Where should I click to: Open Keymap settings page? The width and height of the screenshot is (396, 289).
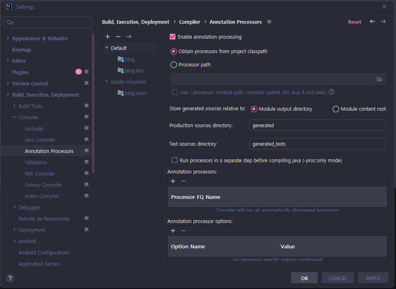(x=21, y=50)
